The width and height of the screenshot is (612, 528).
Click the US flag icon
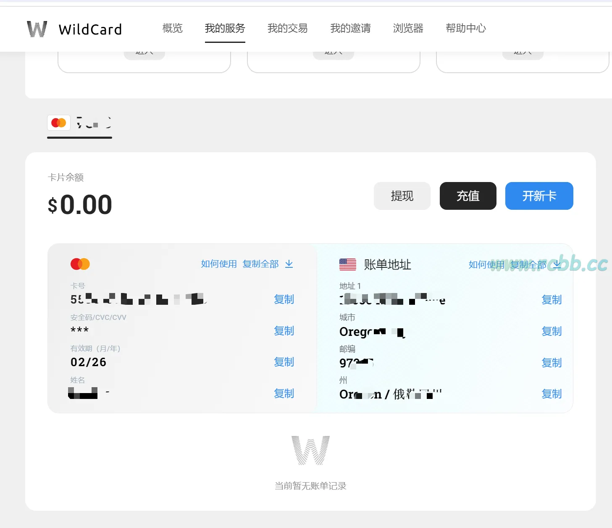[x=347, y=264]
